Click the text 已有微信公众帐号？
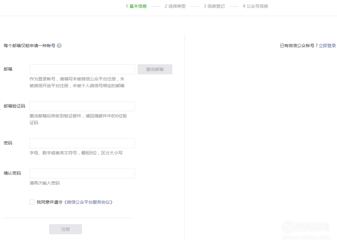The image size is (337, 248). (299, 46)
